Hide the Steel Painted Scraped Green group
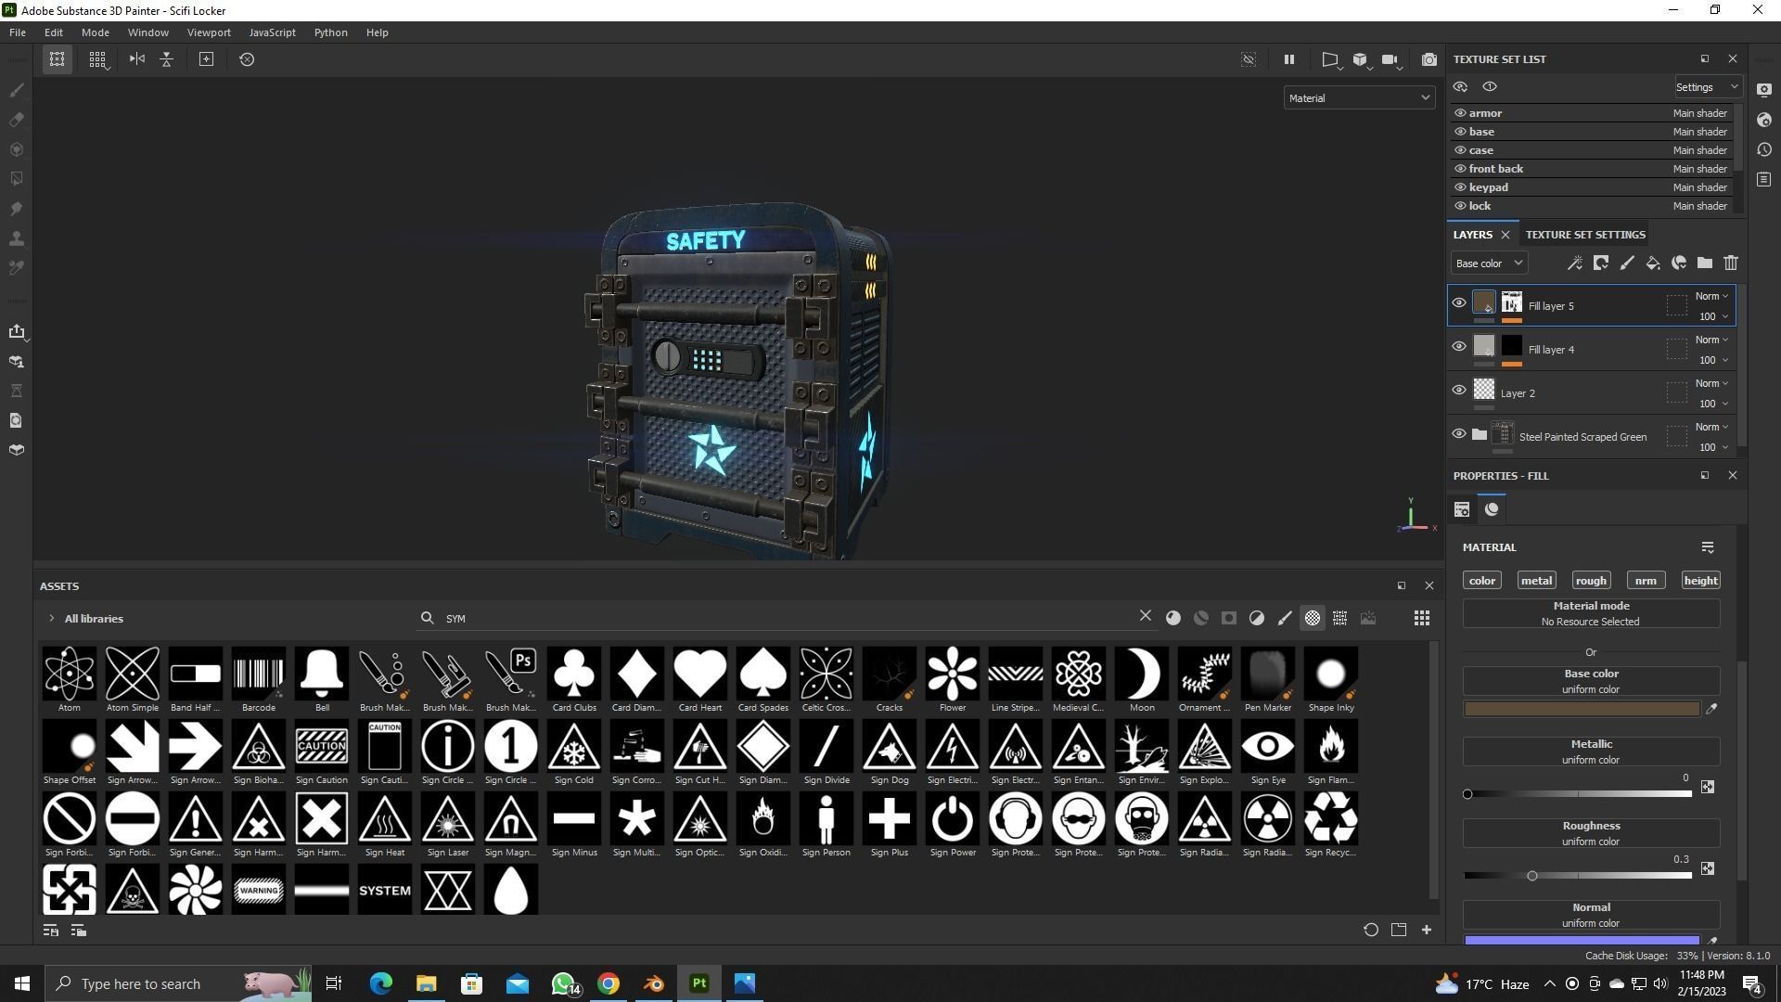Image resolution: width=1781 pixels, height=1002 pixels. point(1459,433)
